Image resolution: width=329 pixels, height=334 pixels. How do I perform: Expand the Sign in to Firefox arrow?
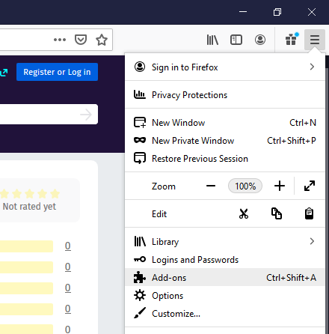[x=312, y=67]
